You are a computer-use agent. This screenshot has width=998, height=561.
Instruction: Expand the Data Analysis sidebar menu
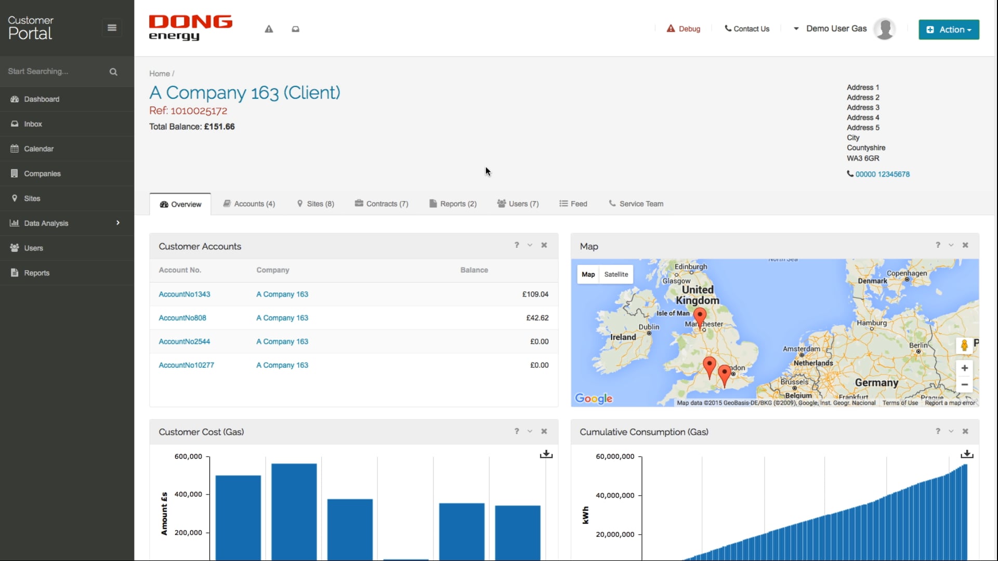(46, 223)
